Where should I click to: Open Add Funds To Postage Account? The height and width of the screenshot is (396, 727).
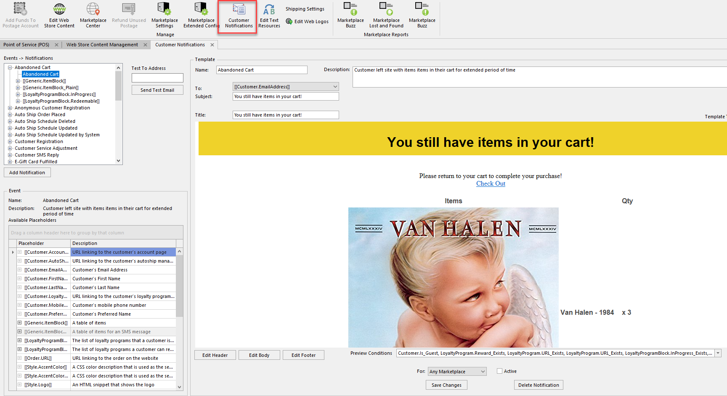[20, 15]
